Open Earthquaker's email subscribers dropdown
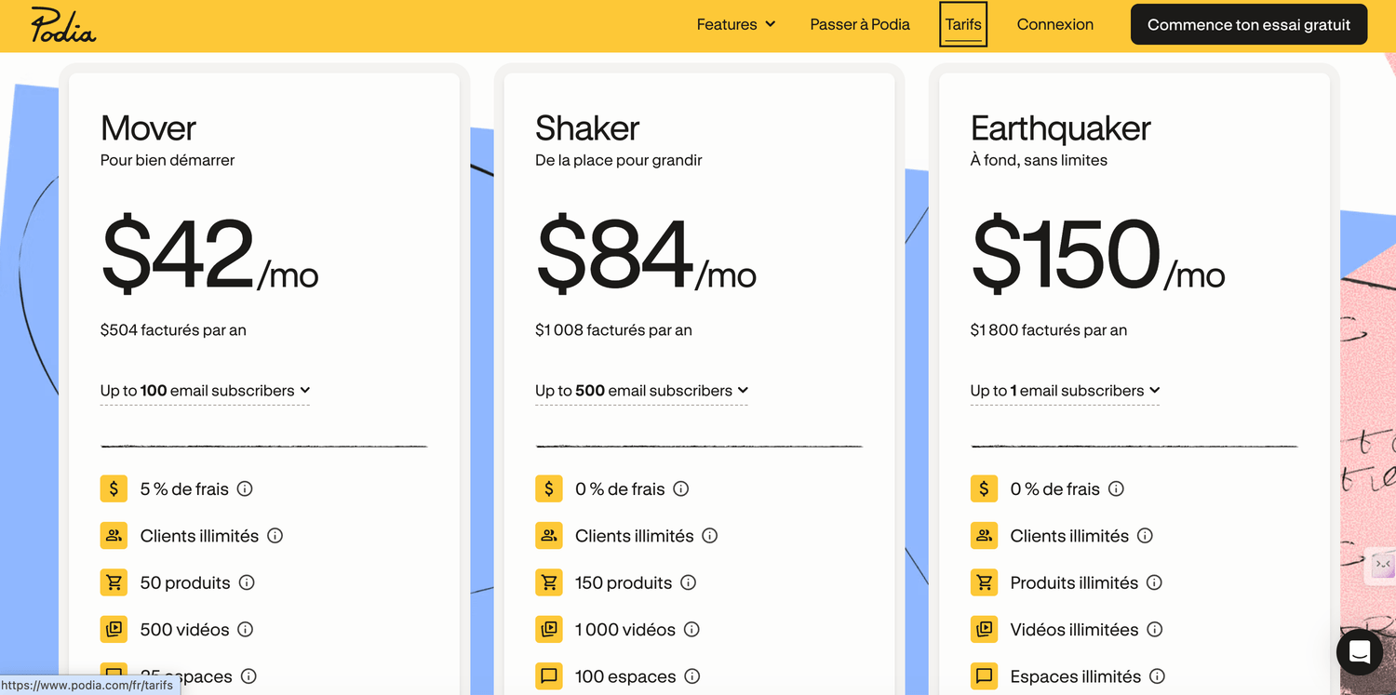This screenshot has width=1396, height=695. point(1065,391)
